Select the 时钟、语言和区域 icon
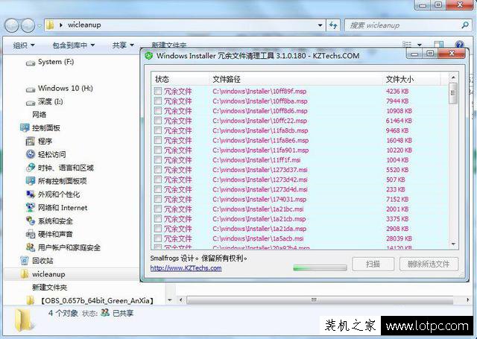This screenshot has width=477, height=339. pos(31,168)
